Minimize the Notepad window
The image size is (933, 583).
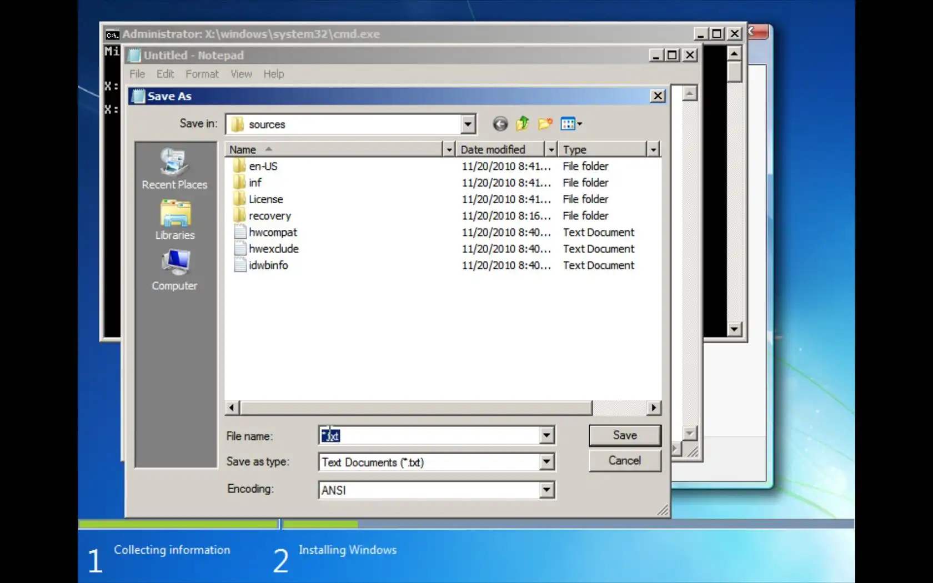656,55
